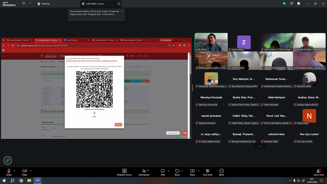Image resolution: width=327 pixels, height=184 pixels.
Task: Open the Windows Start menu
Action: [4, 180]
